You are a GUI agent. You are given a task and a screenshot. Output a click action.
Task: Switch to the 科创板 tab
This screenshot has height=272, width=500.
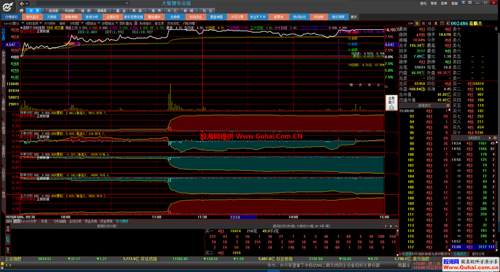pyautogui.click(x=70, y=10)
